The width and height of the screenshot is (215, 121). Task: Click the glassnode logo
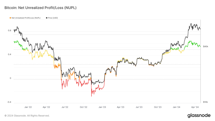click(x=199, y=115)
